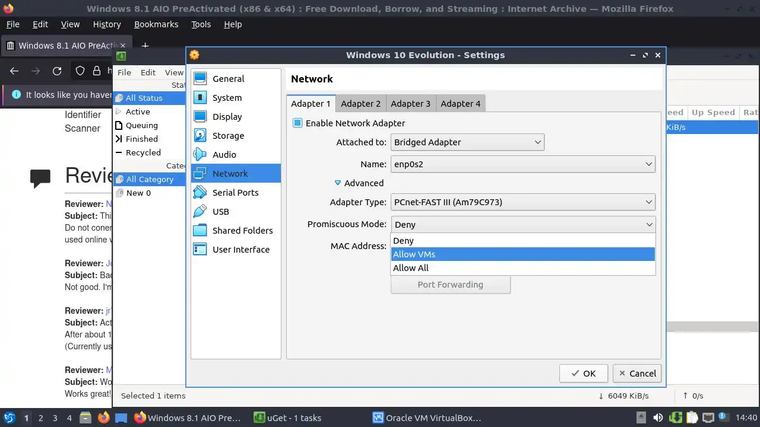Open the adapter Name dropdown
Viewport: 760px width, 427px height.
tap(523, 164)
